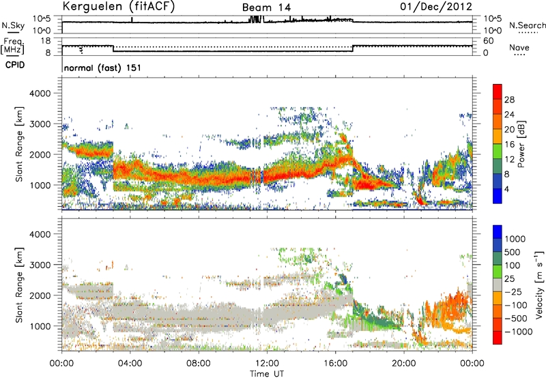Viewport: 546px width, 378px height.
Task: Click '1000' on the velocity panel range axis
Action: (x=40, y=326)
